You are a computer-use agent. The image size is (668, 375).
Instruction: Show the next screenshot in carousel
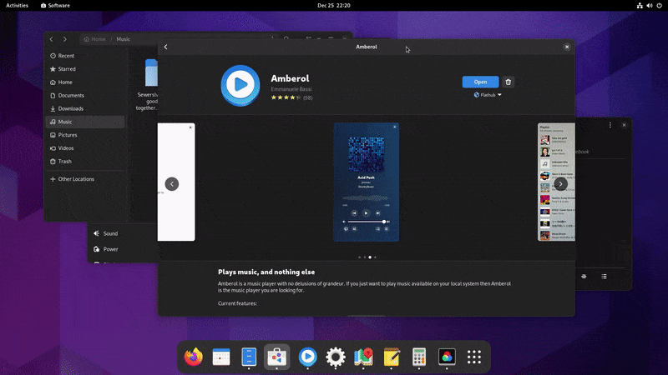(560, 183)
